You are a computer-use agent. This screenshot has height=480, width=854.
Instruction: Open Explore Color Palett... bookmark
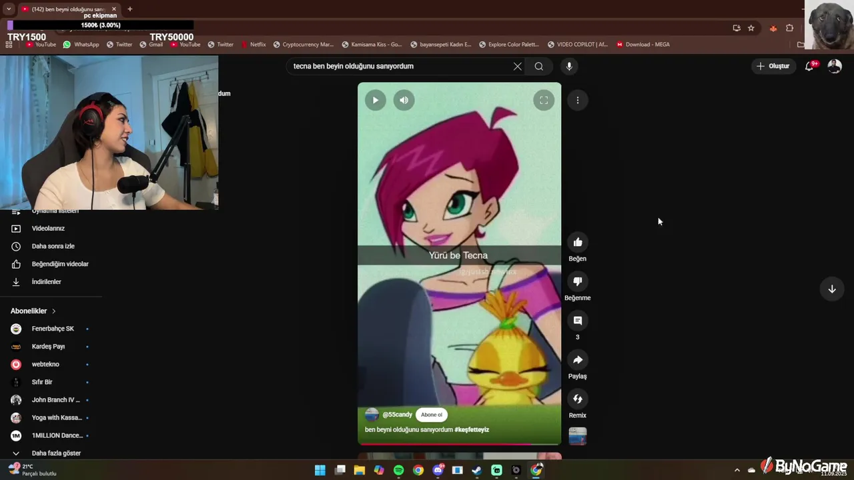(x=508, y=45)
